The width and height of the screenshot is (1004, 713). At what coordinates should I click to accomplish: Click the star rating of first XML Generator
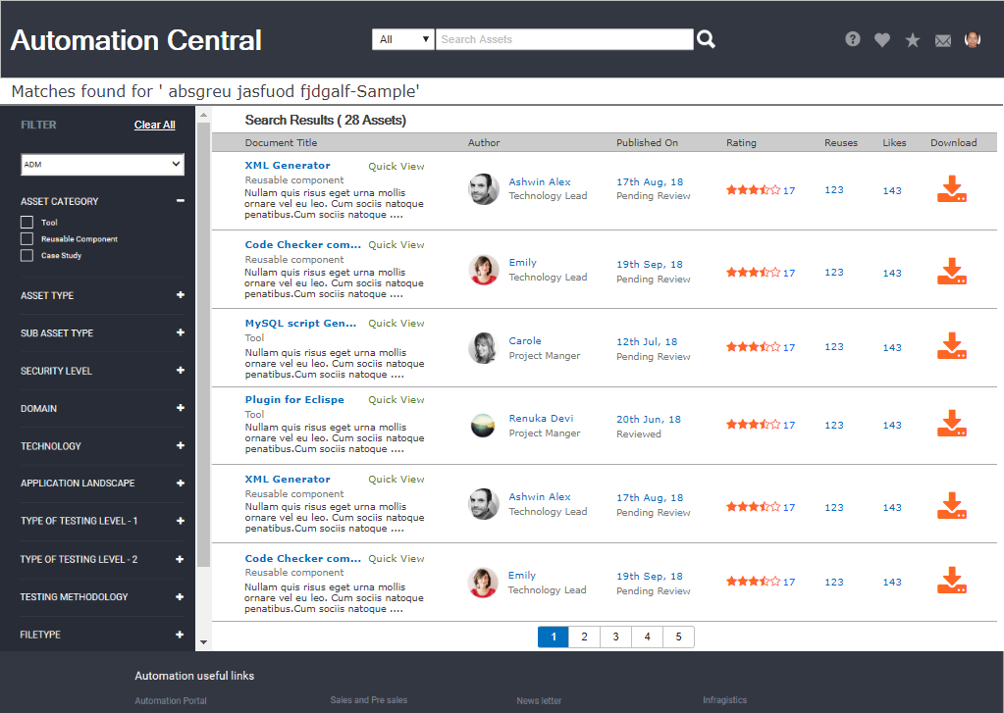[753, 190]
